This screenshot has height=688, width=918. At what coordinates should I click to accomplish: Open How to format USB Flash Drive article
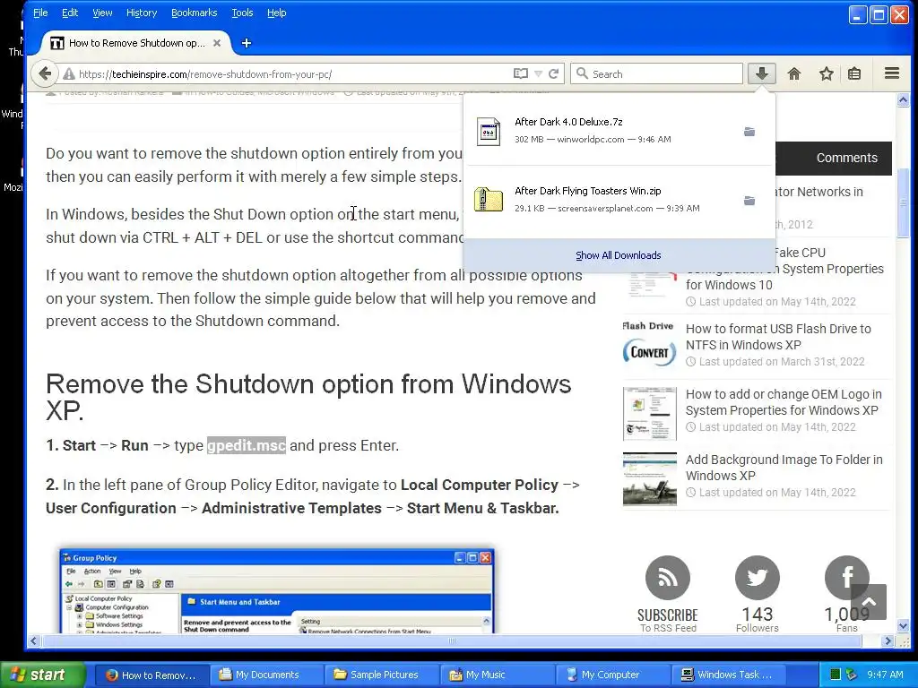coord(778,337)
